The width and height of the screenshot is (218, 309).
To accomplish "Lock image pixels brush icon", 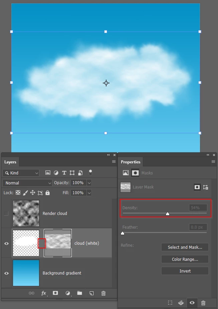I will [25, 193].
